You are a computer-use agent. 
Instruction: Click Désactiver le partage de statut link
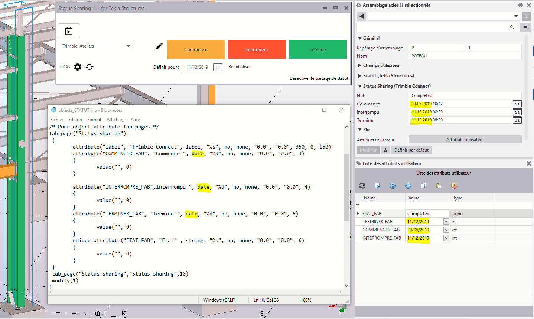(x=319, y=78)
